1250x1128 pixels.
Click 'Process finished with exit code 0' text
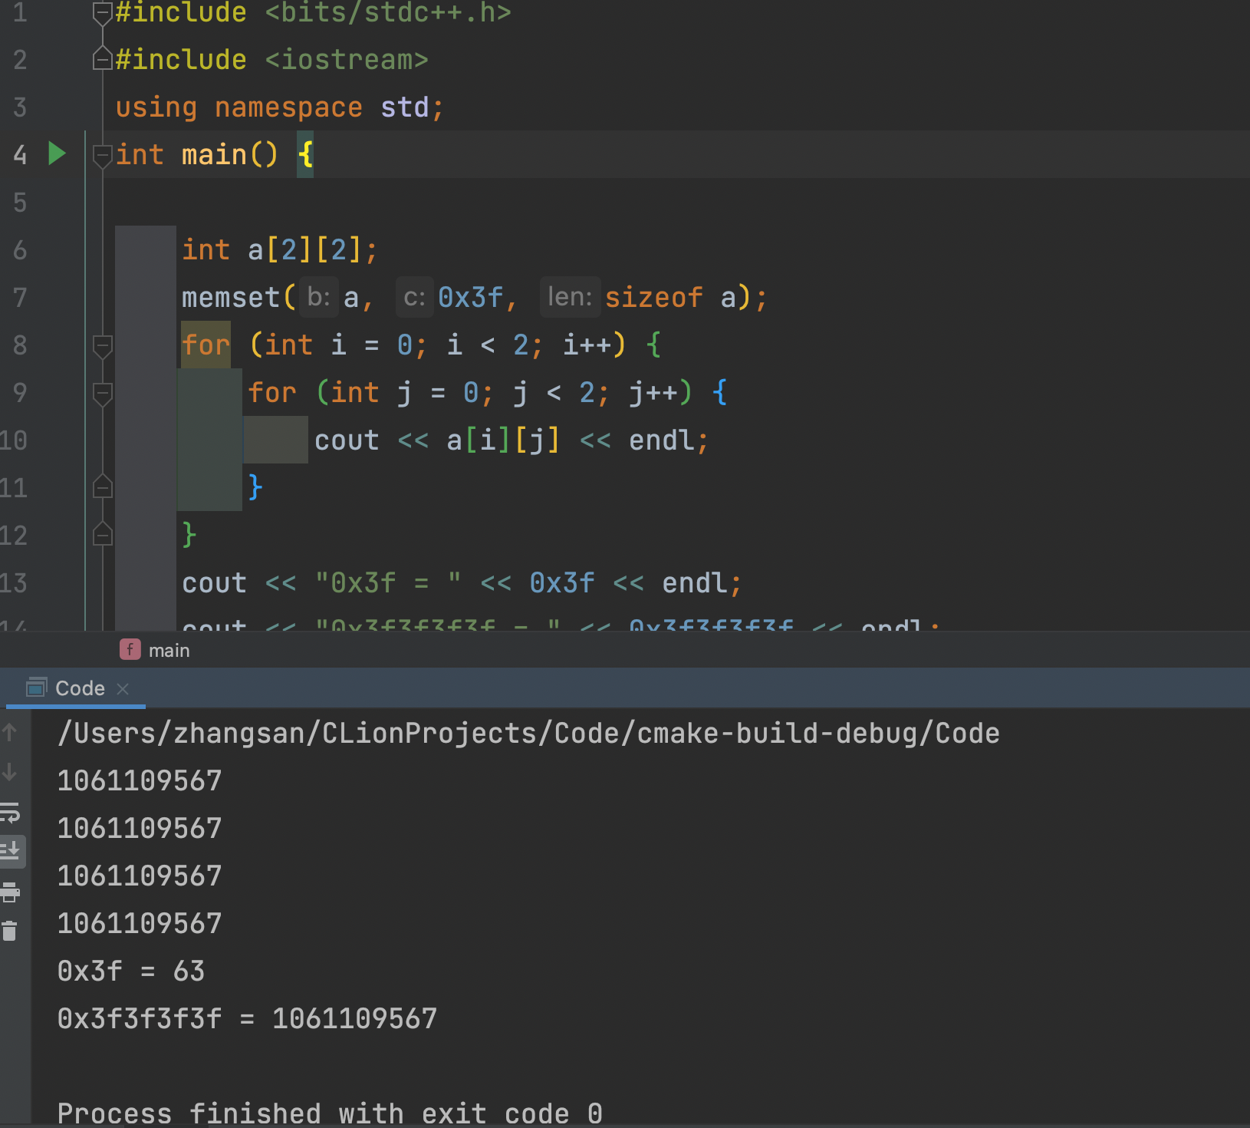click(x=330, y=1113)
